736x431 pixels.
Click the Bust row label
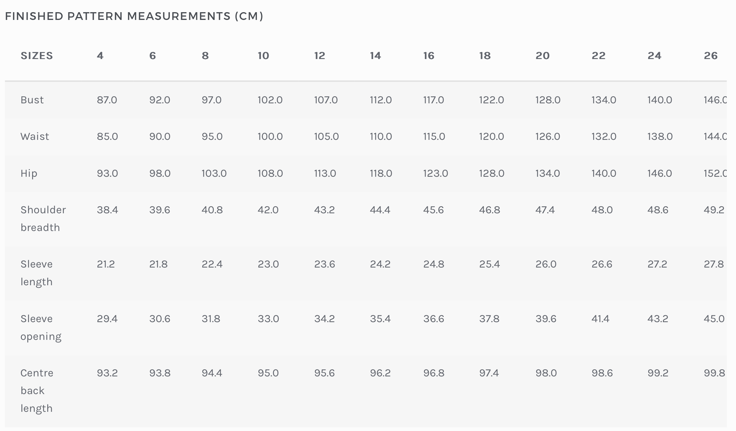(x=32, y=100)
